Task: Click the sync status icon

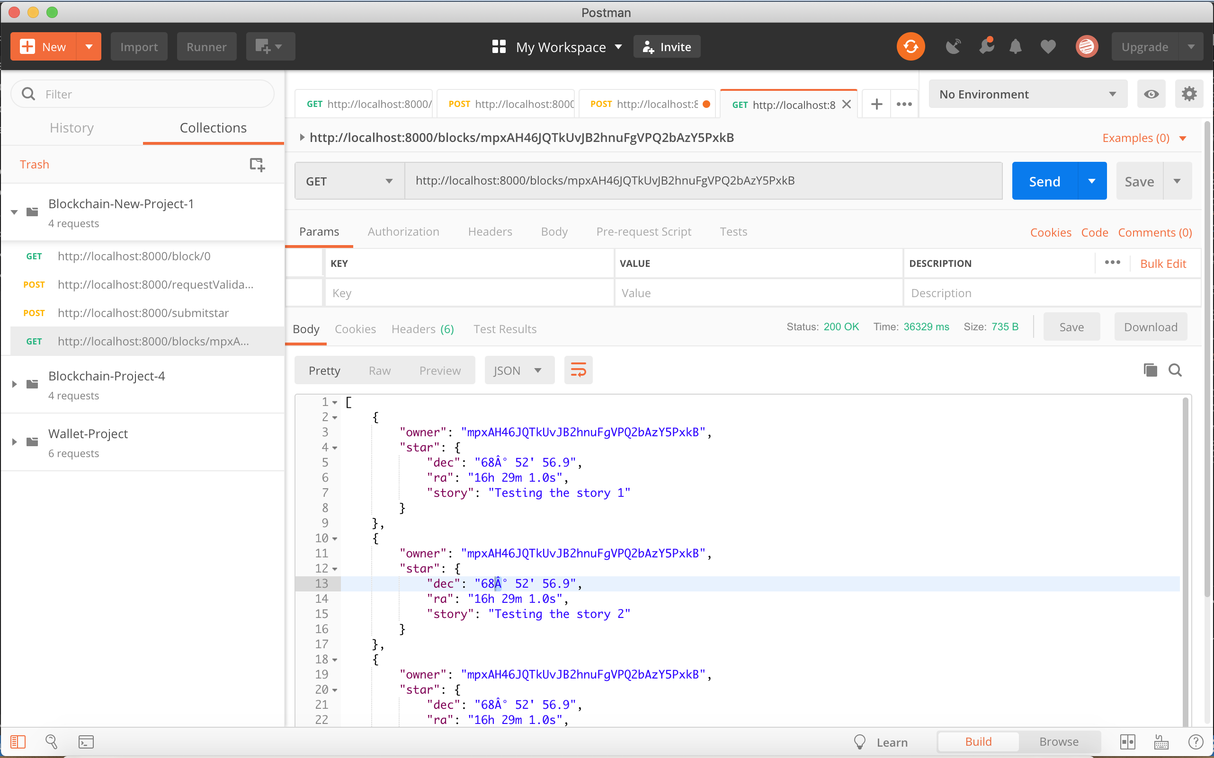Action: click(x=910, y=47)
